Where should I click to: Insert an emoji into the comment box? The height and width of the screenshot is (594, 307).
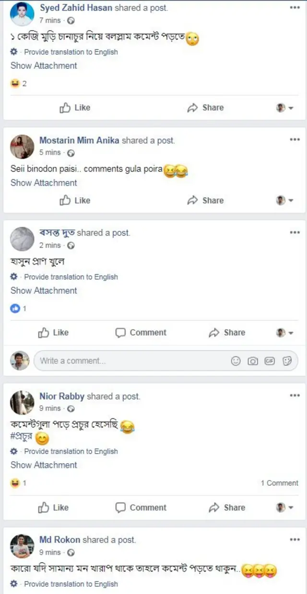pyautogui.click(x=236, y=360)
